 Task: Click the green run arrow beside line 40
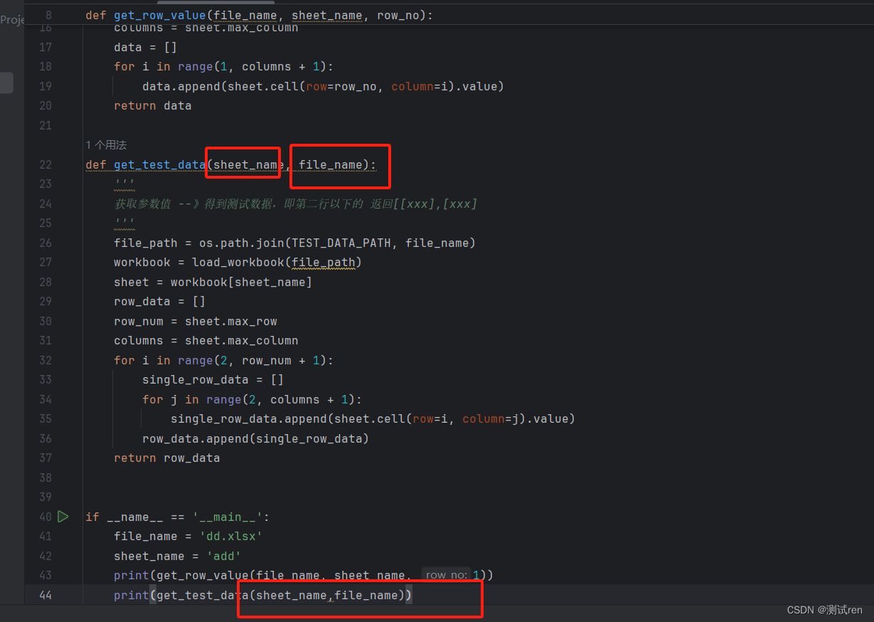click(x=63, y=517)
